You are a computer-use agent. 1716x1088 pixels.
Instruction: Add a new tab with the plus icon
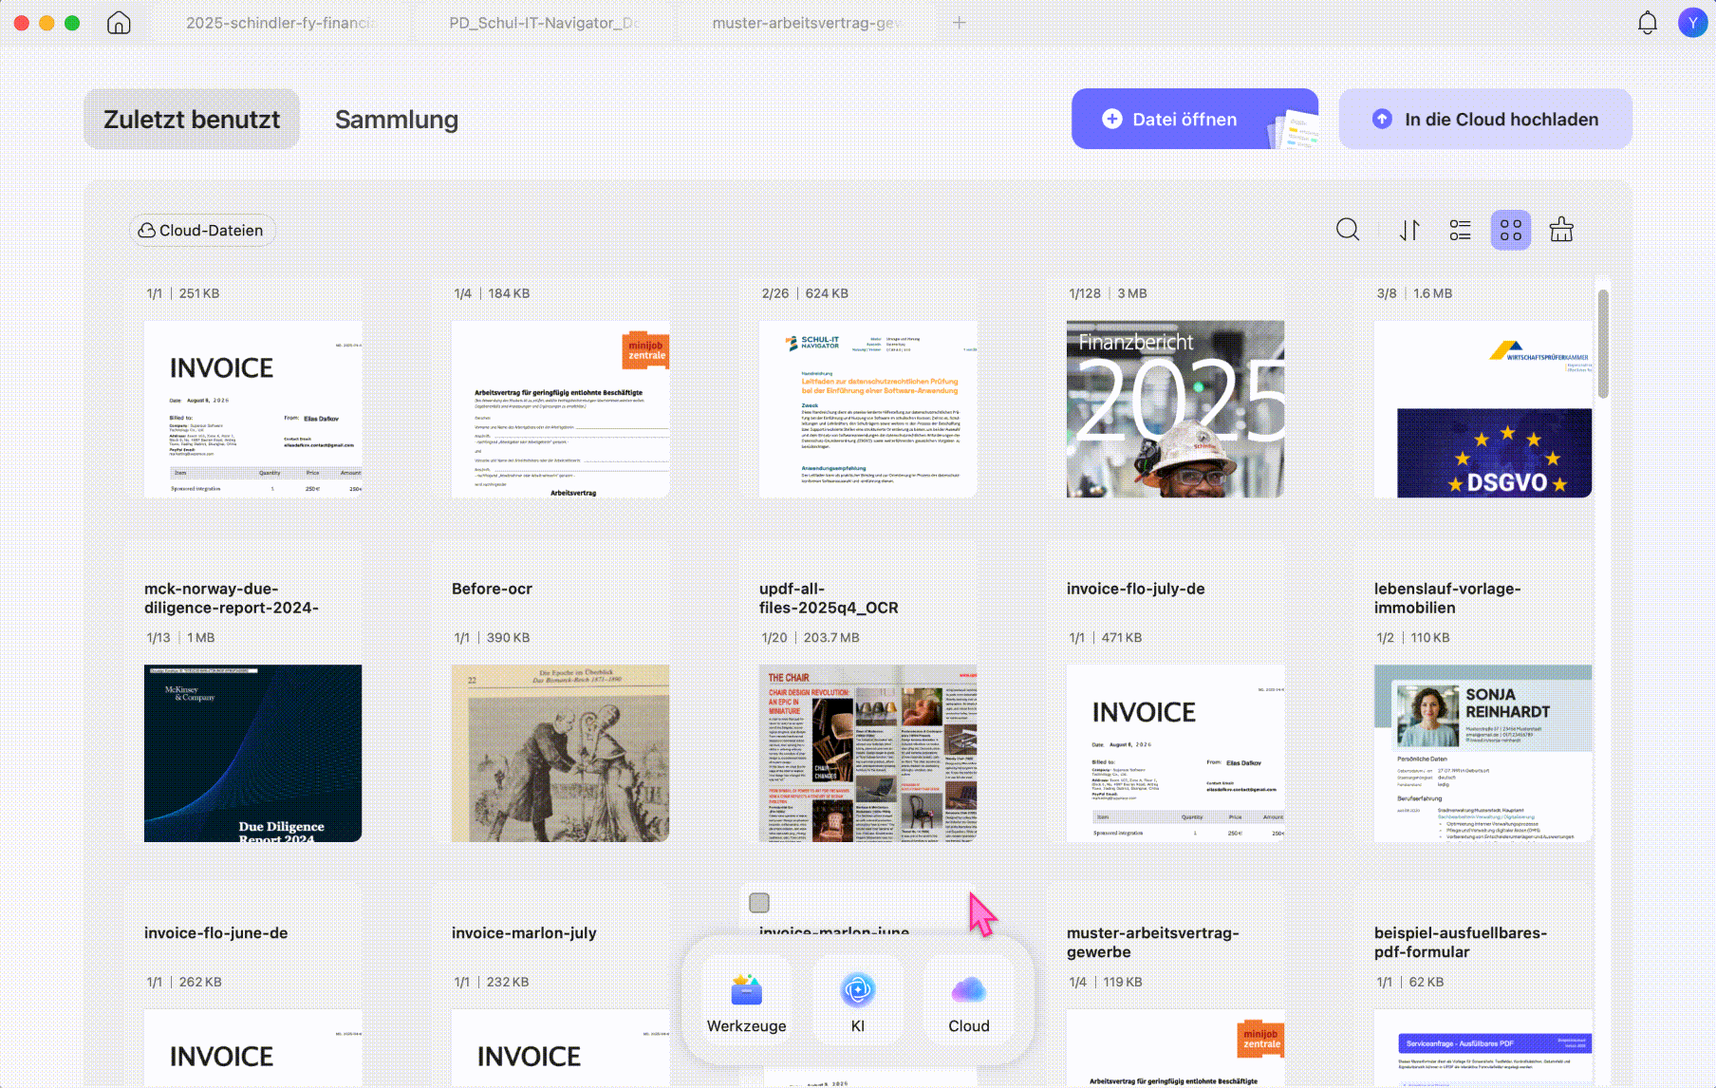(x=960, y=23)
